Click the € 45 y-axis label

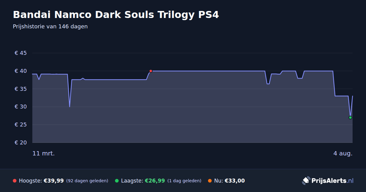click(21, 53)
